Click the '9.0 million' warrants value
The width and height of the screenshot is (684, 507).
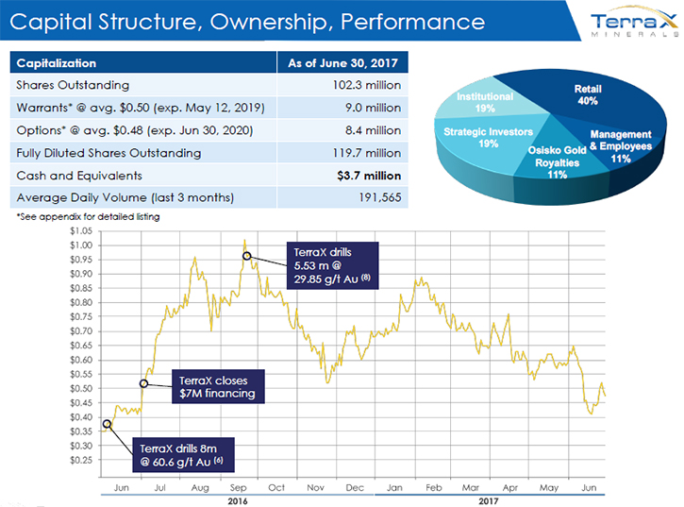[x=373, y=108]
